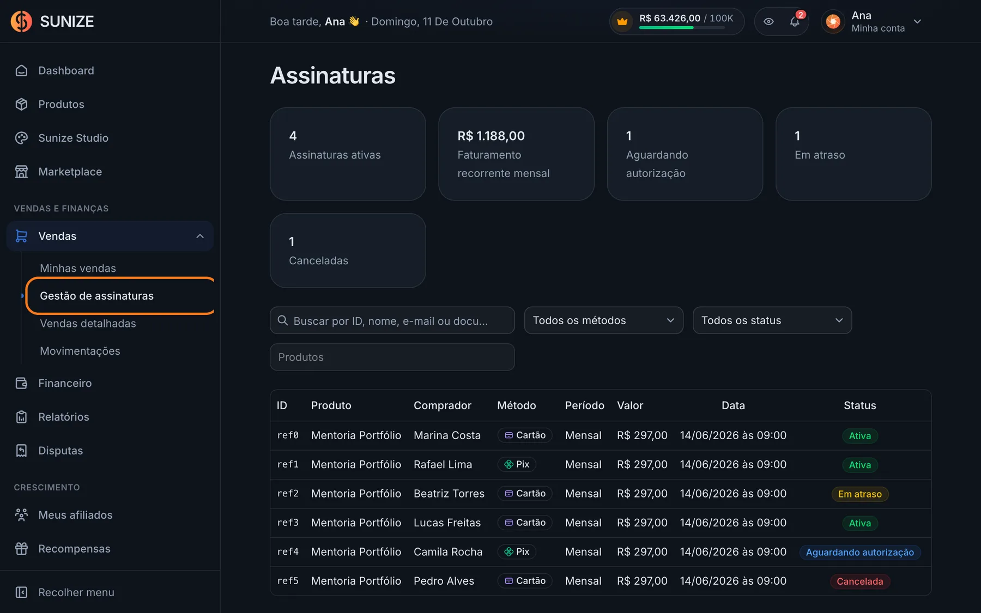
Task: Click the Cartão badge for Marina Costa
Action: point(525,435)
